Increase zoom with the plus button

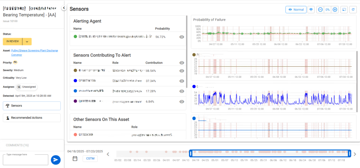click(x=335, y=9)
